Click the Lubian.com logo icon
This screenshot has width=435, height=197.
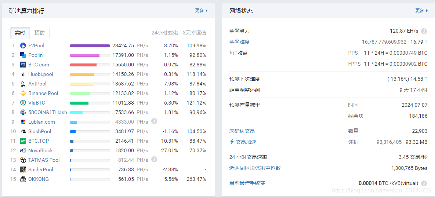[x=23, y=122]
